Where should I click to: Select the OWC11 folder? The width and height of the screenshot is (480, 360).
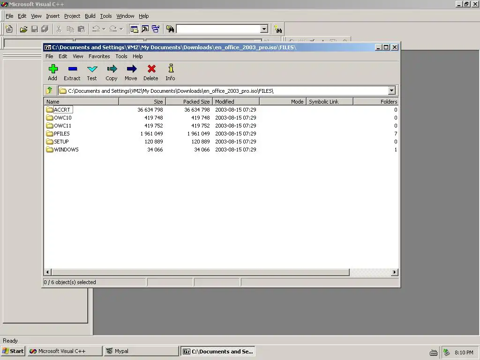(x=59, y=126)
